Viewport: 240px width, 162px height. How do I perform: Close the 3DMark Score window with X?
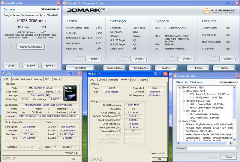coord(59,3)
